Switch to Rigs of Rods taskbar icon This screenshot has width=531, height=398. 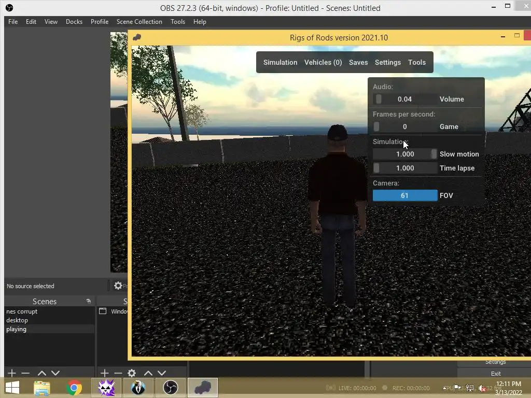(203, 388)
